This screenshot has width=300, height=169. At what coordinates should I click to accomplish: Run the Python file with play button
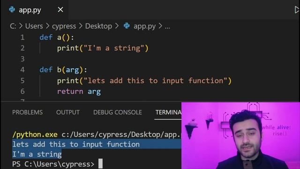[x=297, y=9]
